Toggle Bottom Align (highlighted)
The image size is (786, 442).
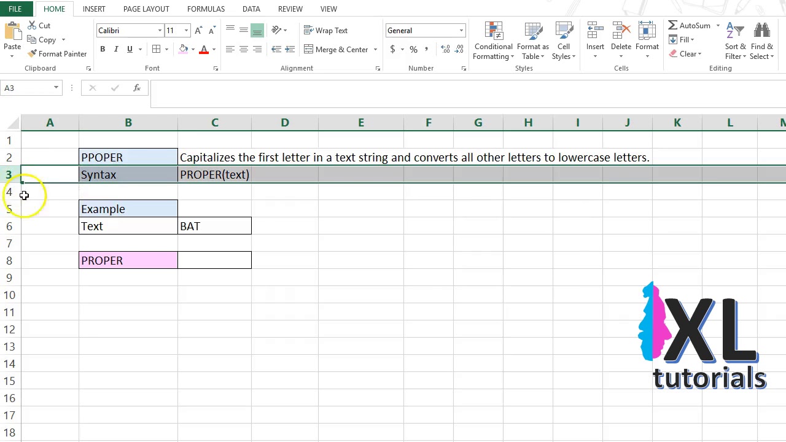coord(257,30)
